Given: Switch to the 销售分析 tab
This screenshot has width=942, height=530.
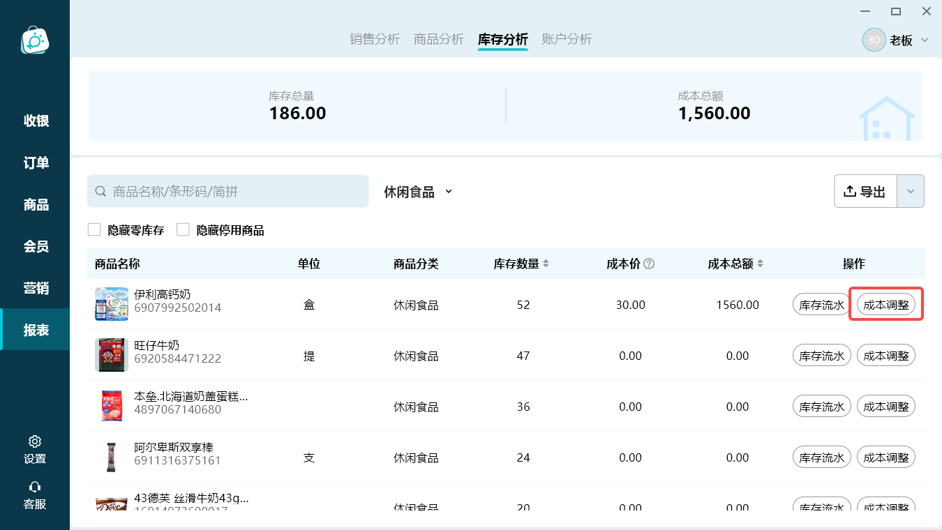Looking at the screenshot, I should [375, 39].
